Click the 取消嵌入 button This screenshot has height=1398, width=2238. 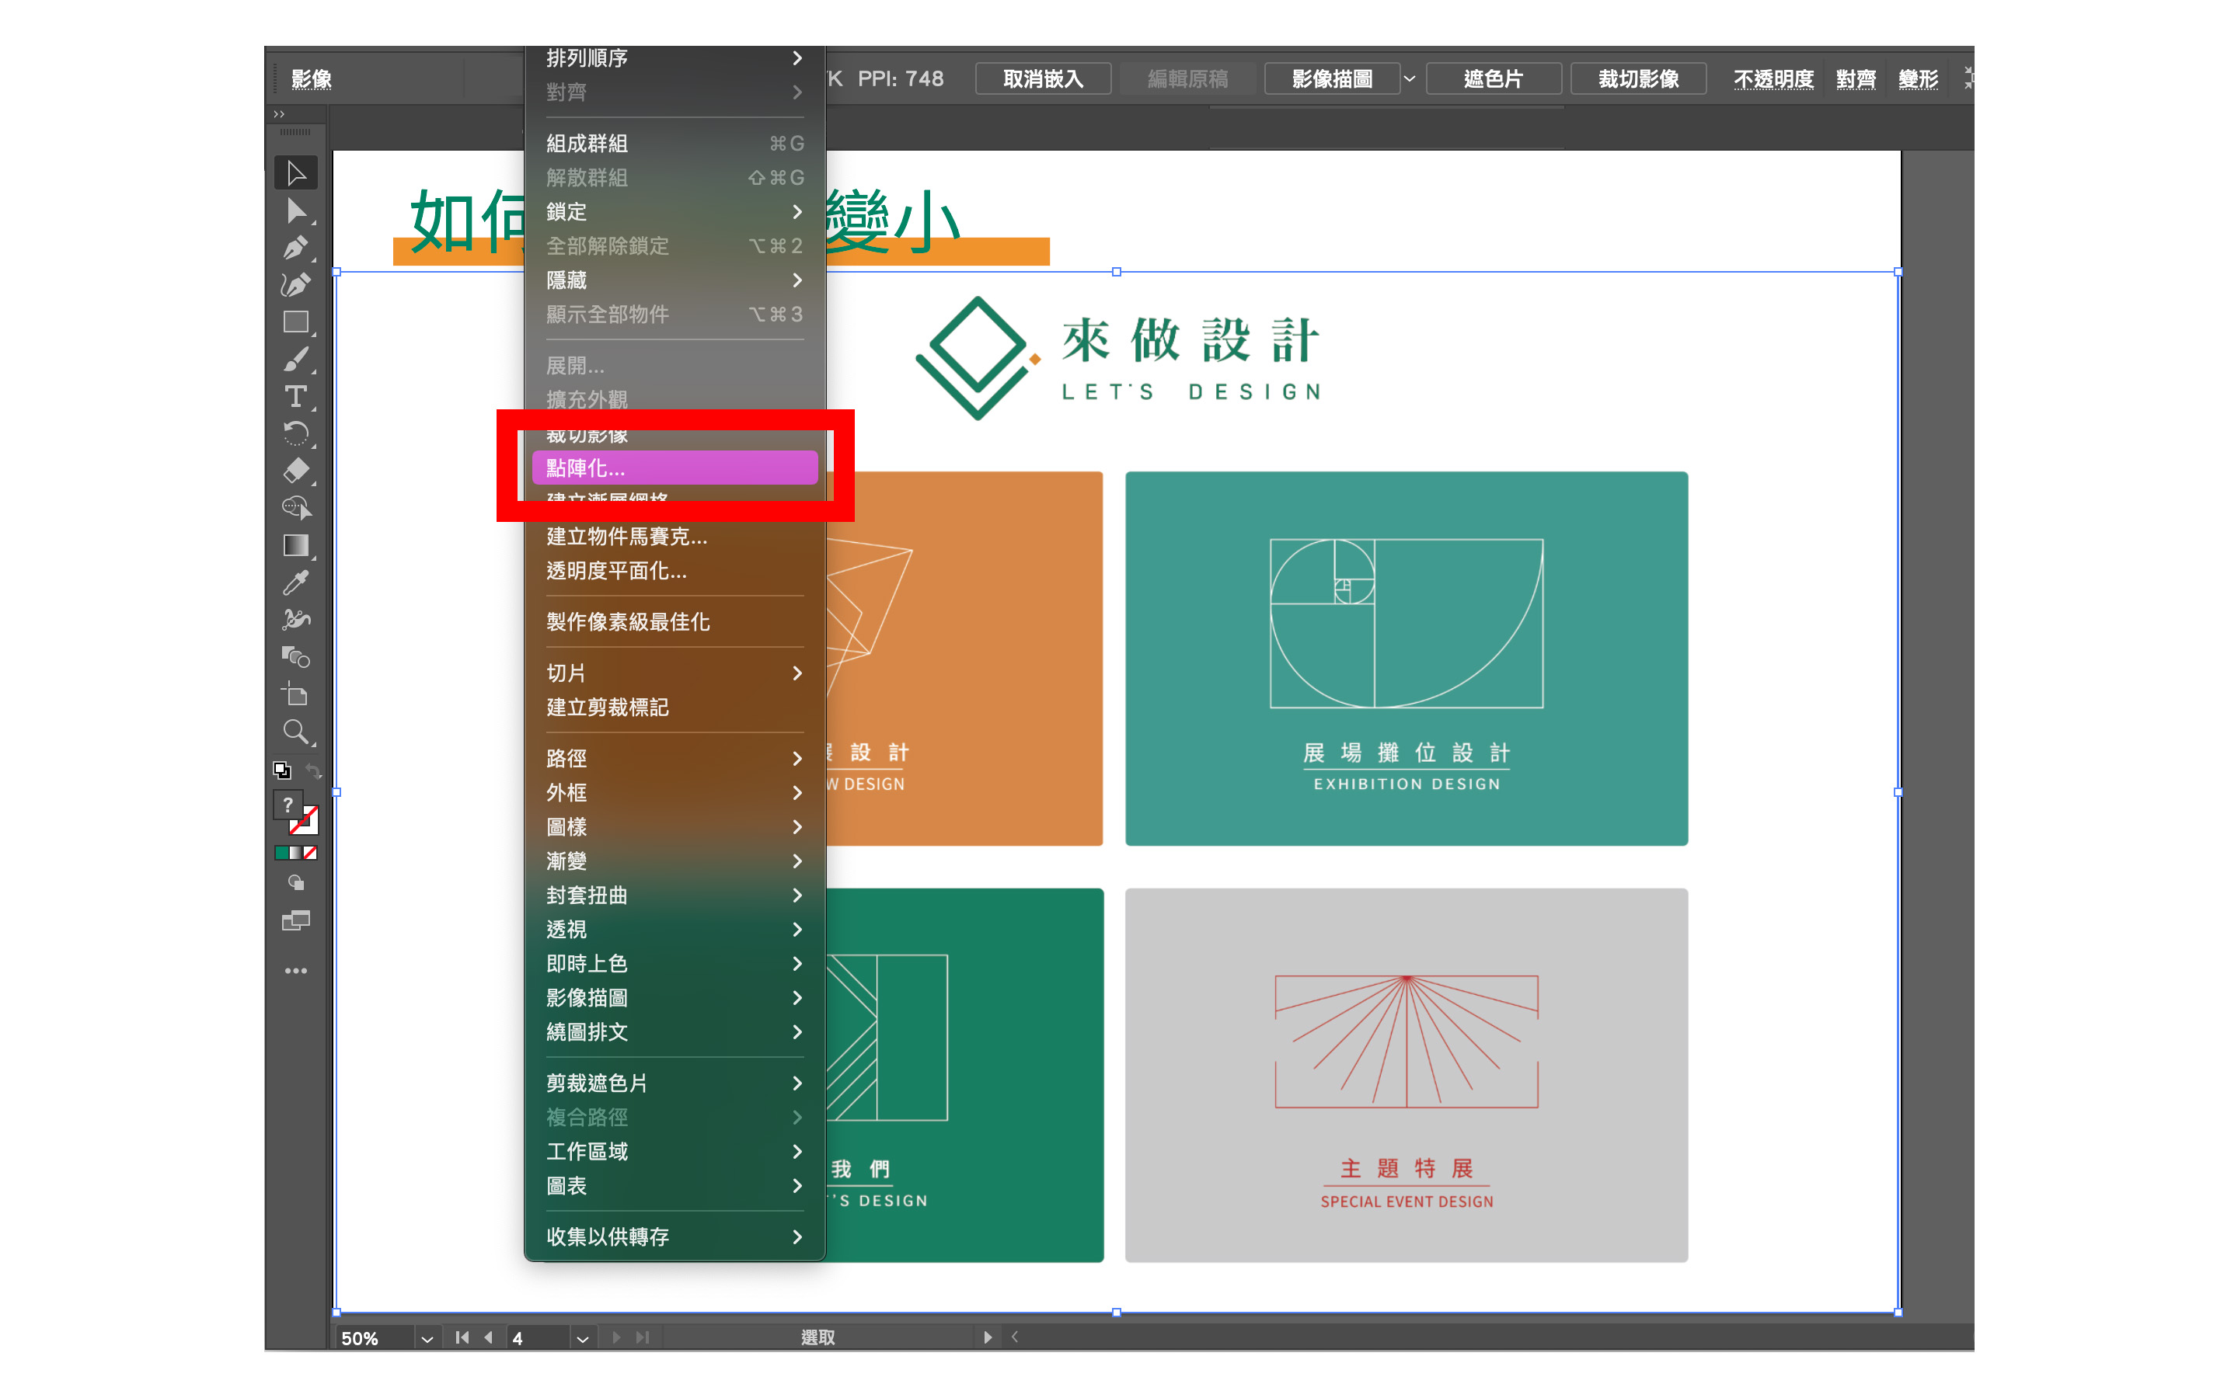pos(1042,78)
